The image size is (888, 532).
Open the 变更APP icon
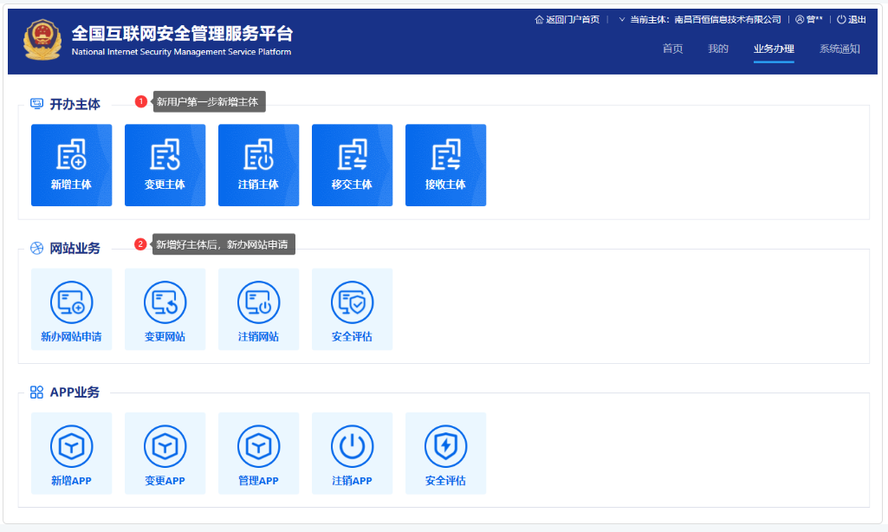click(165, 453)
